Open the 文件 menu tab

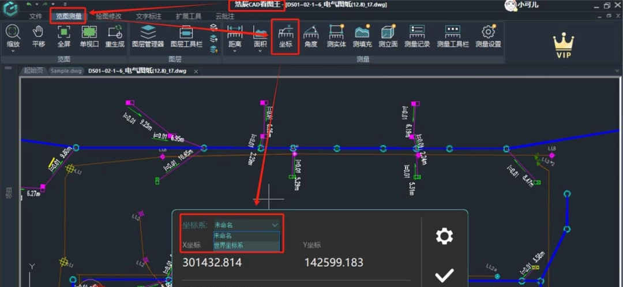[x=35, y=17]
